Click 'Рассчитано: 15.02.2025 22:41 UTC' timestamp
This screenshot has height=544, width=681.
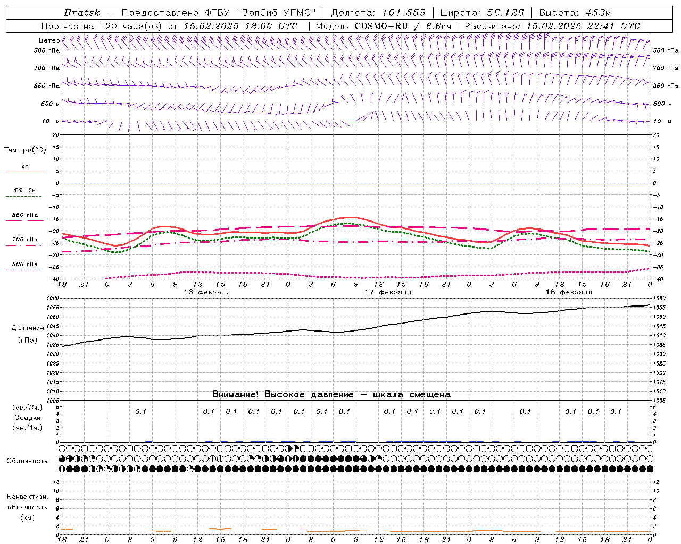pos(553,26)
